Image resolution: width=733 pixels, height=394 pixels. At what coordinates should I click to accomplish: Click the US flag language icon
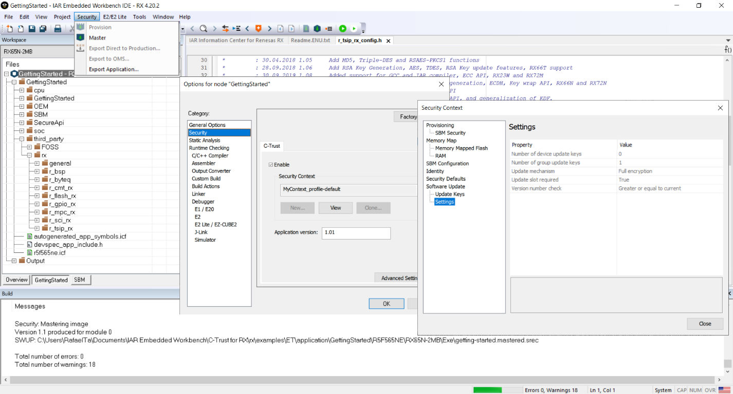coord(724,390)
